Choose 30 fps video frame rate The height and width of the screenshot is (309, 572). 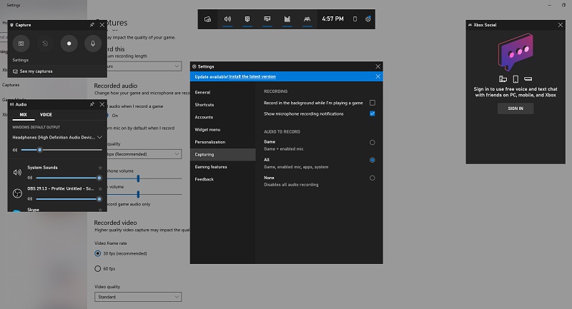[98, 253]
